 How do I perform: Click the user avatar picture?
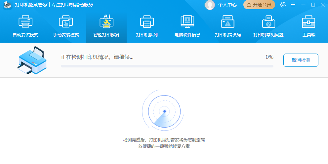(x=210, y=5)
